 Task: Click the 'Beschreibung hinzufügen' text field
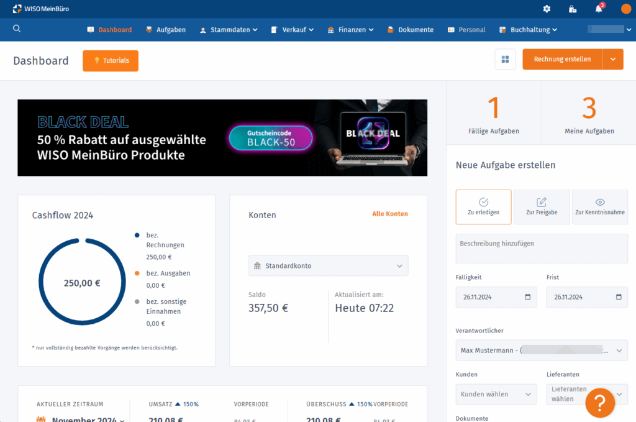click(x=542, y=248)
